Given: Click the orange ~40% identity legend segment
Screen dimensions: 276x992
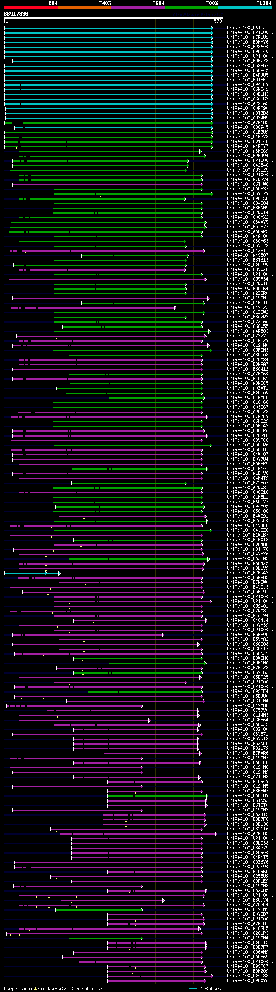Looking at the screenshot, I should 85,7.
